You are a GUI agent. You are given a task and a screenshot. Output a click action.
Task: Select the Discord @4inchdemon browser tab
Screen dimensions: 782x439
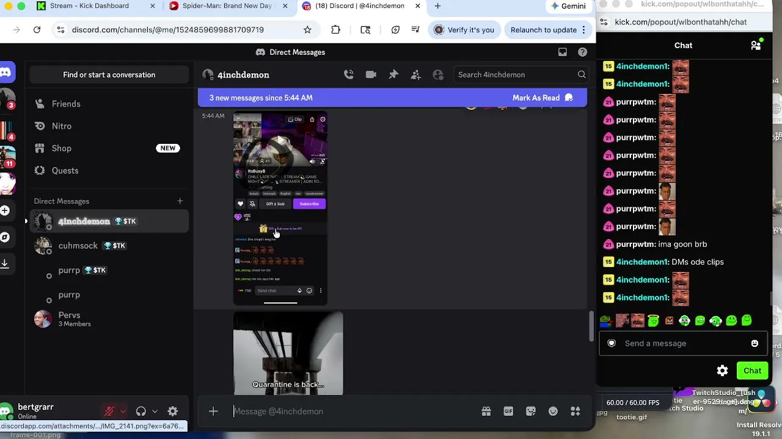[360, 6]
